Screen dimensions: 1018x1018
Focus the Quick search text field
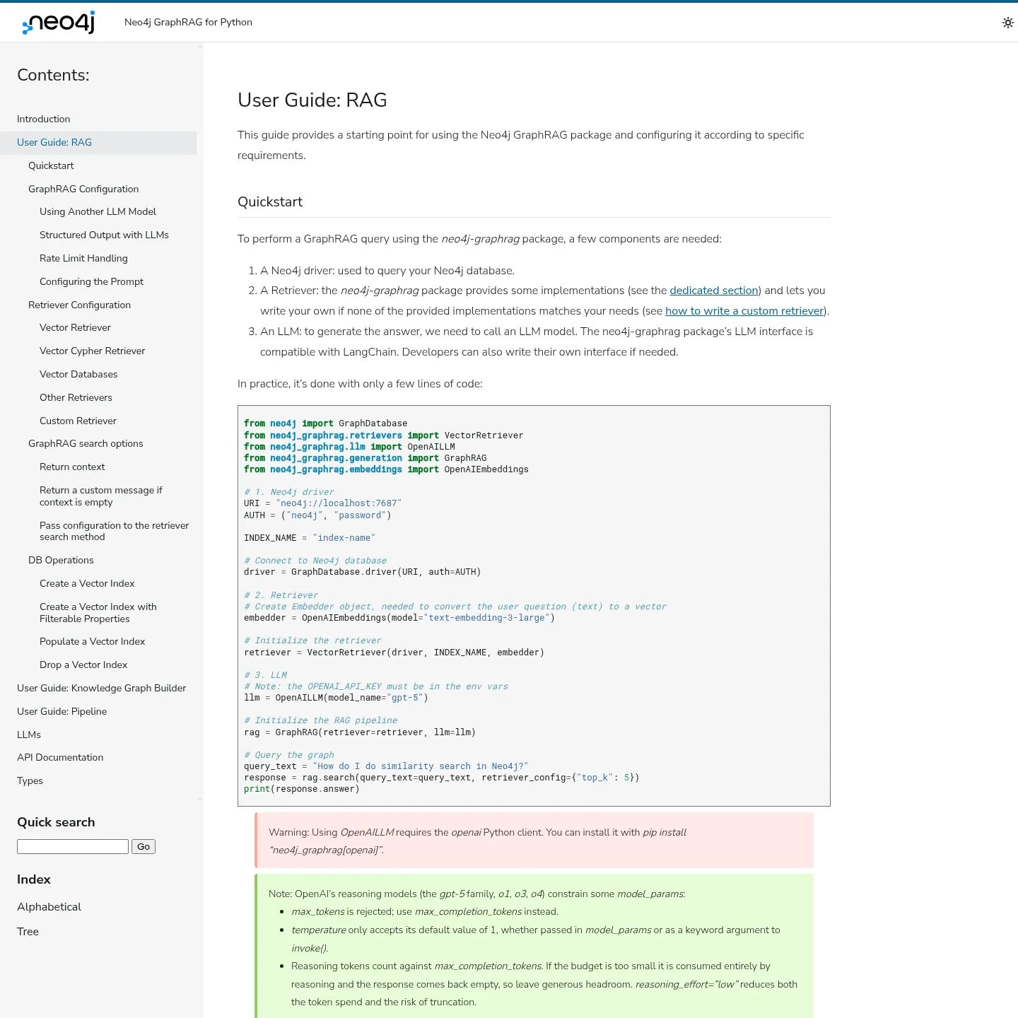click(x=73, y=846)
